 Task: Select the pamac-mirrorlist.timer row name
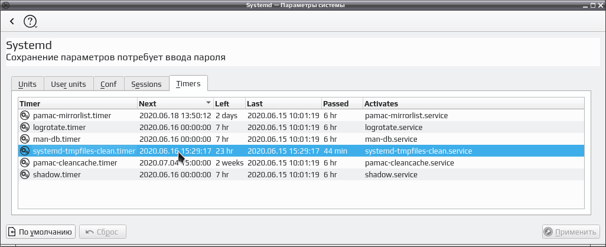point(72,115)
